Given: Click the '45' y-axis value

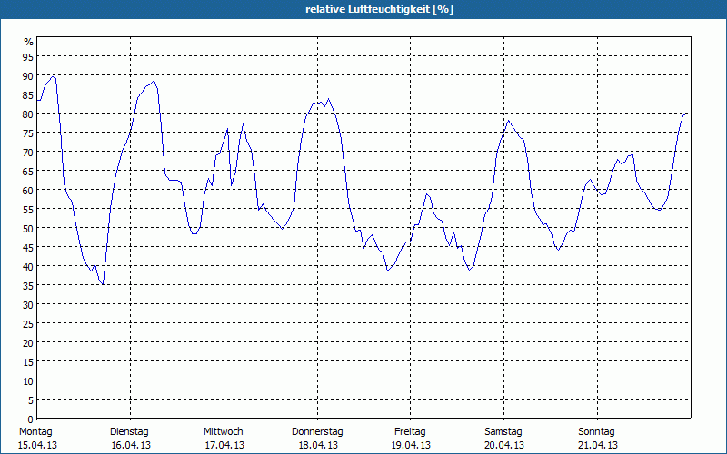Looking at the screenshot, I should pos(28,247).
